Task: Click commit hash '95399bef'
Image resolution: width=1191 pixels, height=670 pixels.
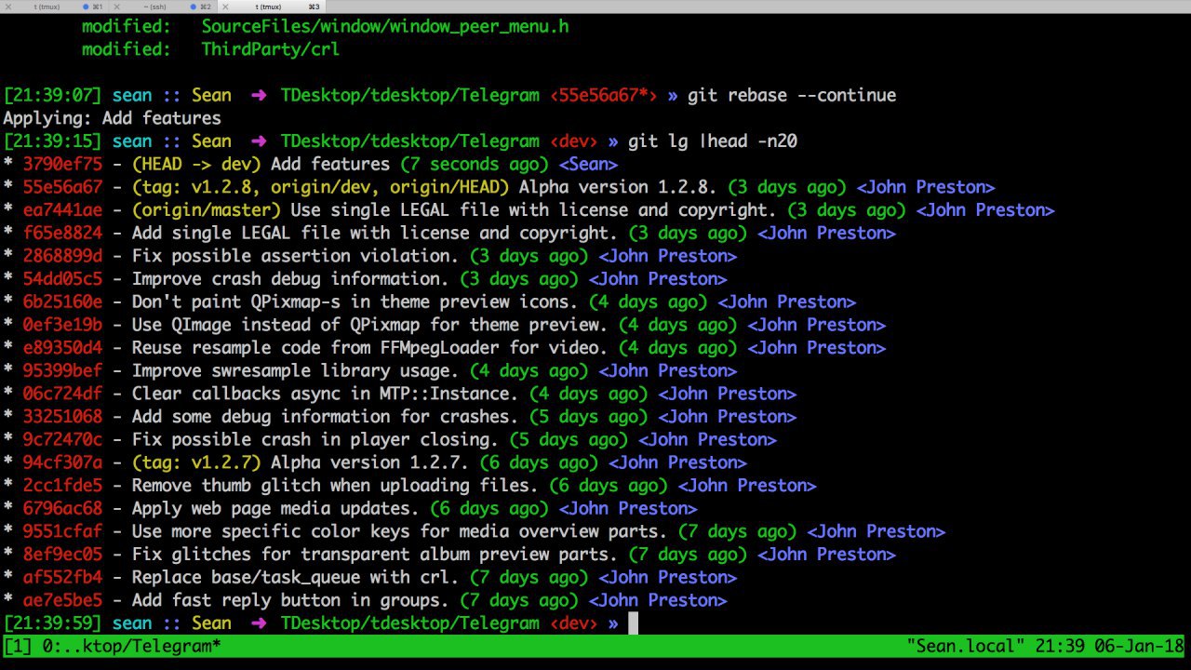Action: pyautogui.click(x=62, y=370)
